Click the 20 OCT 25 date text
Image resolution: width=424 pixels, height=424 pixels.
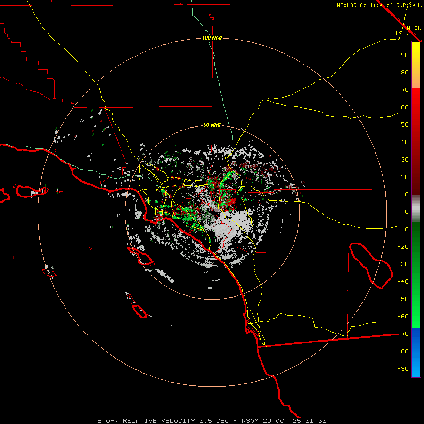282,421
